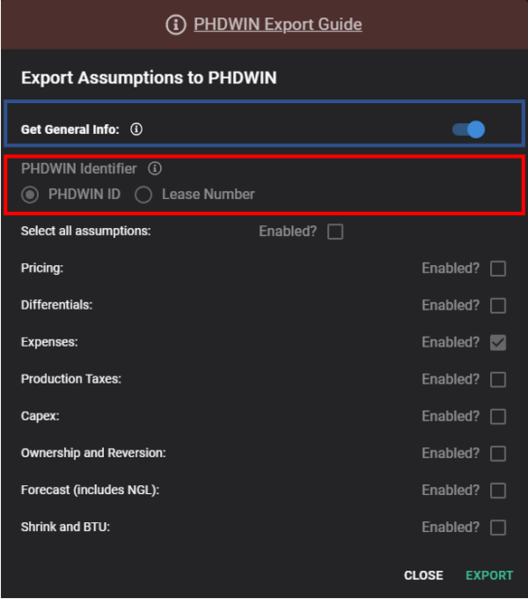Enable the Pricing checkbox
The height and width of the screenshot is (599, 528).
pyautogui.click(x=498, y=269)
